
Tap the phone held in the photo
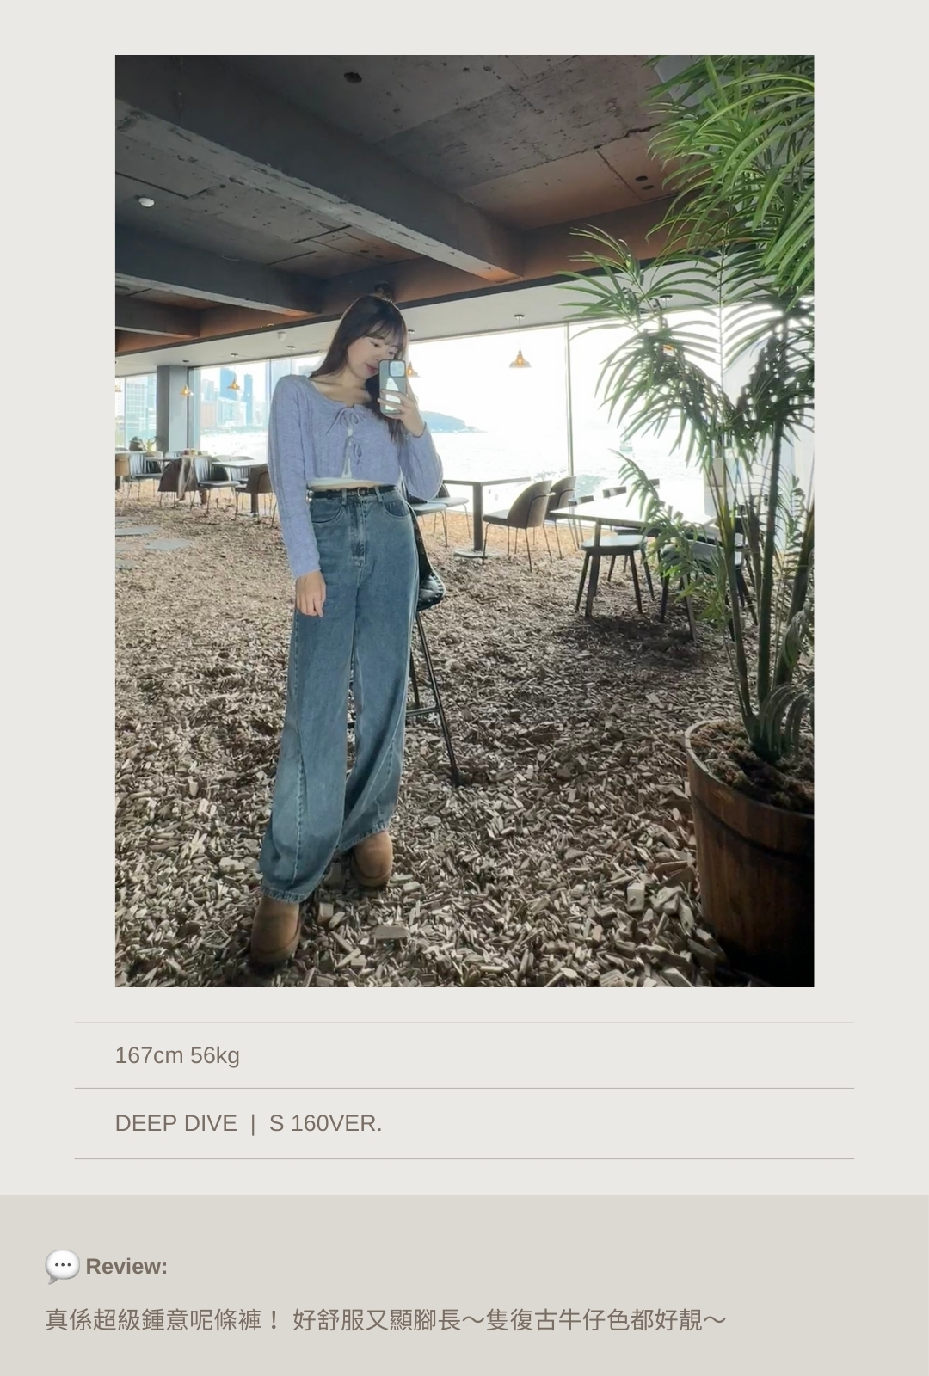392,387
